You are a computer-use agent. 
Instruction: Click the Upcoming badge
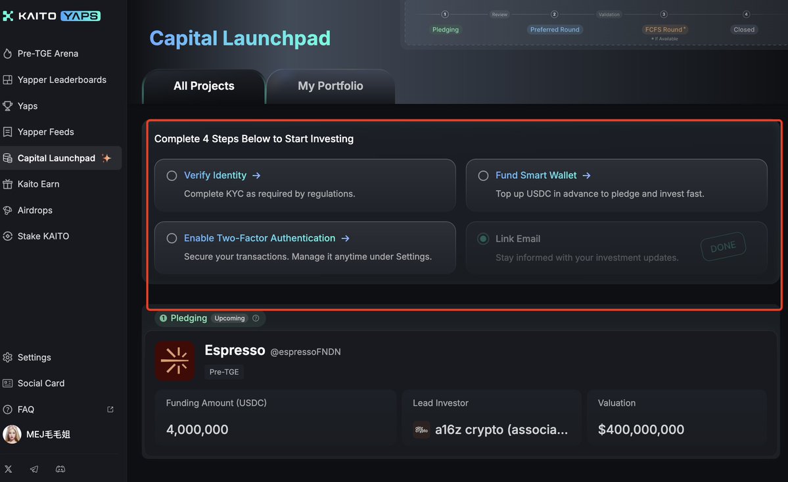[x=229, y=318]
